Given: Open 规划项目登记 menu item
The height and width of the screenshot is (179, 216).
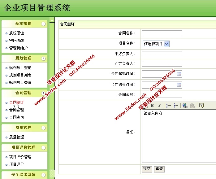Looking at the screenshot, I should tap(20, 68).
